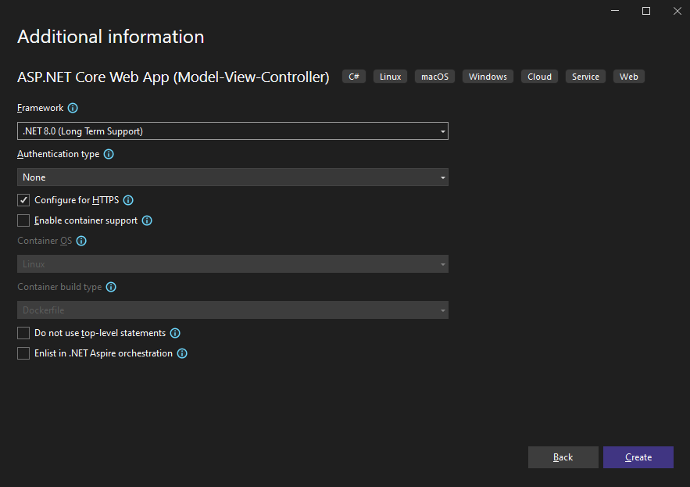Click the C# project tag
This screenshot has width=690, height=487.
[355, 77]
